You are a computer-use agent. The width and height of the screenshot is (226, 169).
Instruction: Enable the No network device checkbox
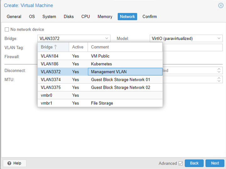7,30
